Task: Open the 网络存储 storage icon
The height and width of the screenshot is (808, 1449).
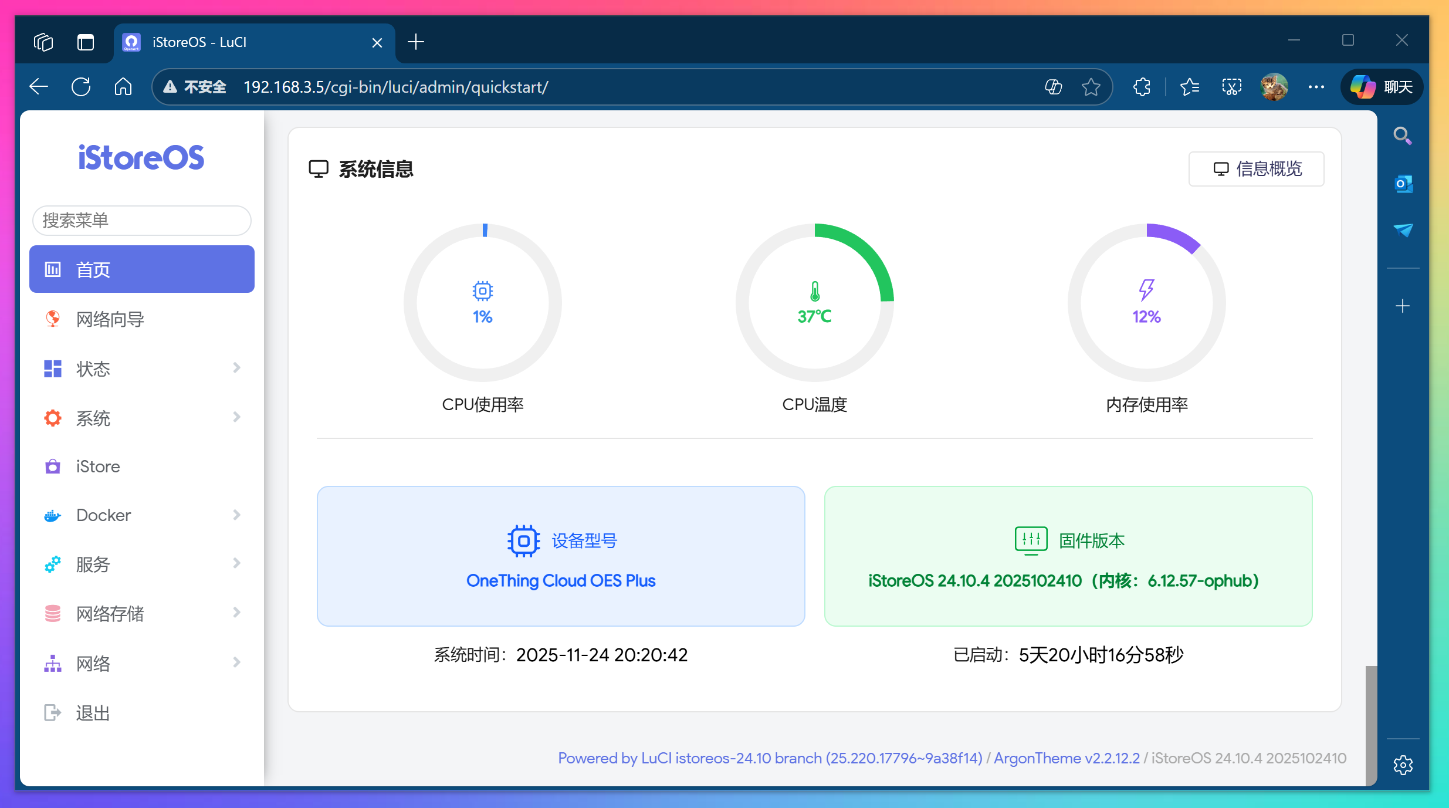Action: pyautogui.click(x=52, y=613)
